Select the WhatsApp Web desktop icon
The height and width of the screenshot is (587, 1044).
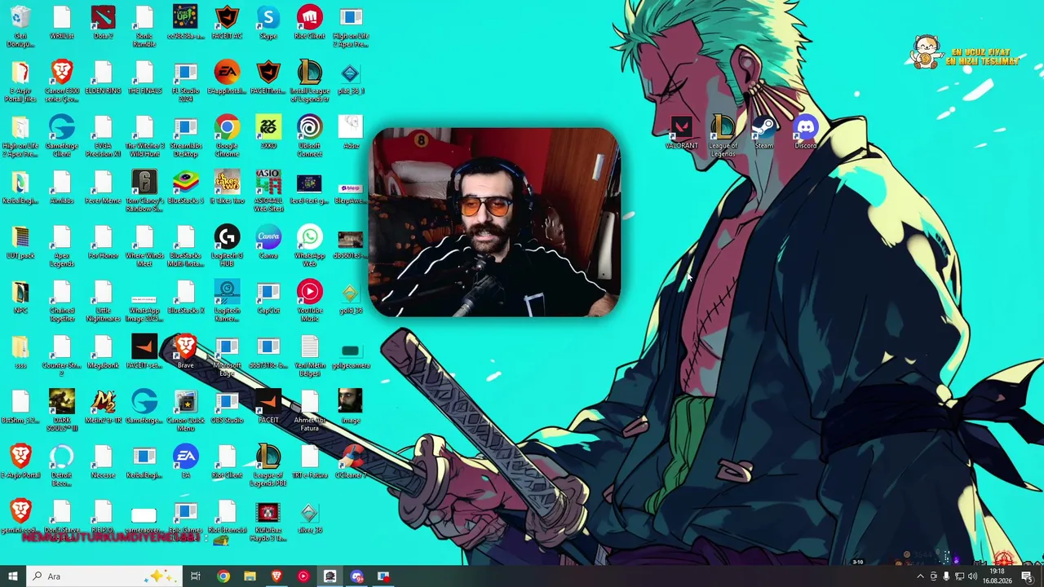(309, 245)
